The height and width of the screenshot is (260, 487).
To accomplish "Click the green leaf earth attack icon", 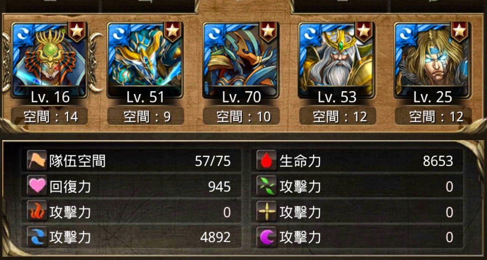I will point(266,186).
